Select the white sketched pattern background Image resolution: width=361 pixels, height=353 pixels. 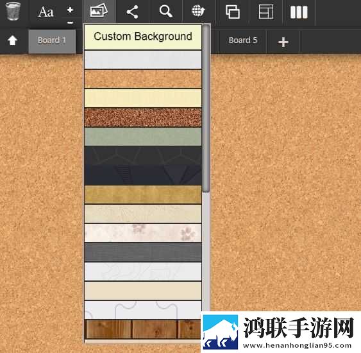click(x=143, y=271)
